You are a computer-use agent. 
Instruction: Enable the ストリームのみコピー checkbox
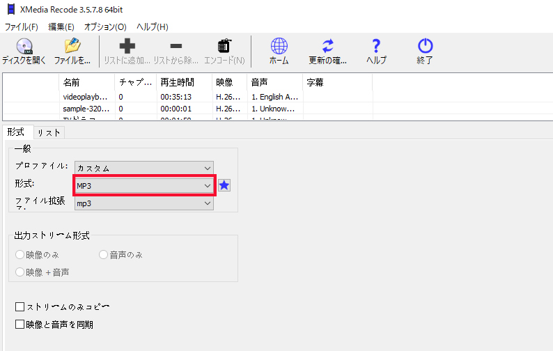tap(20, 306)
